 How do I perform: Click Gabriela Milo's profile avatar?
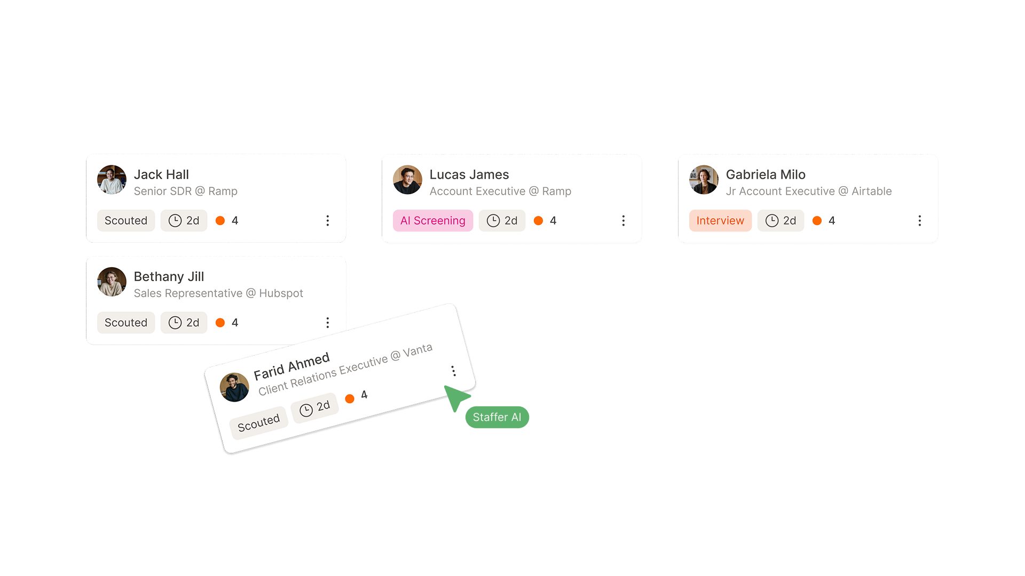704,180
